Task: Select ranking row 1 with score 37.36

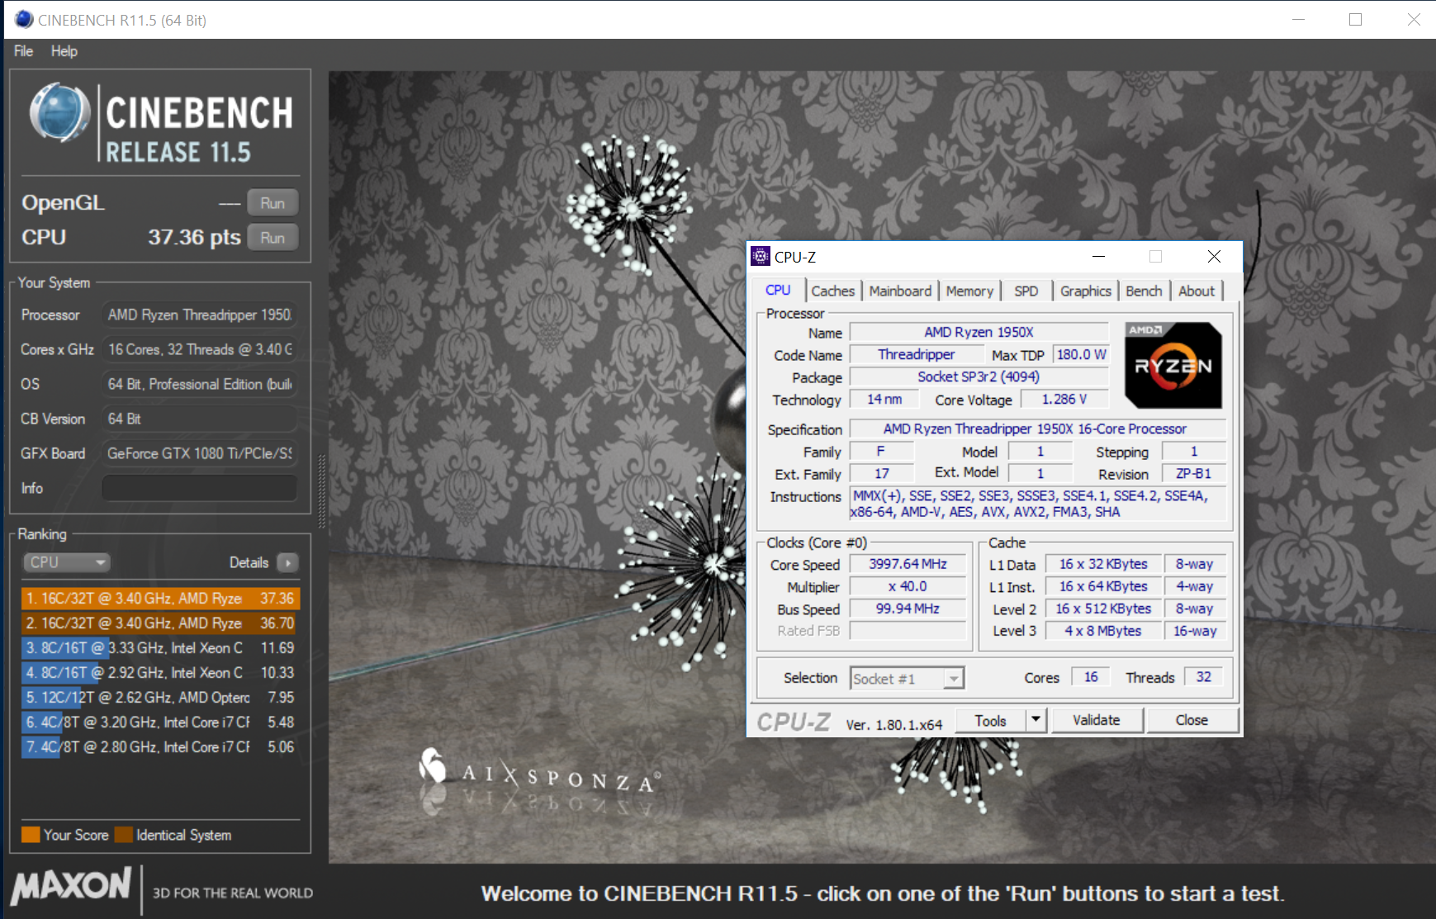Action: click(x=160, y=598)
